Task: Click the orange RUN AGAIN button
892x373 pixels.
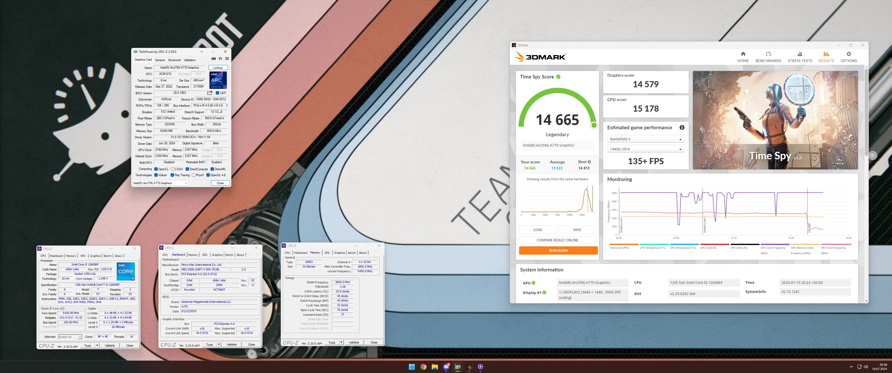Action: tap(558, 250)
